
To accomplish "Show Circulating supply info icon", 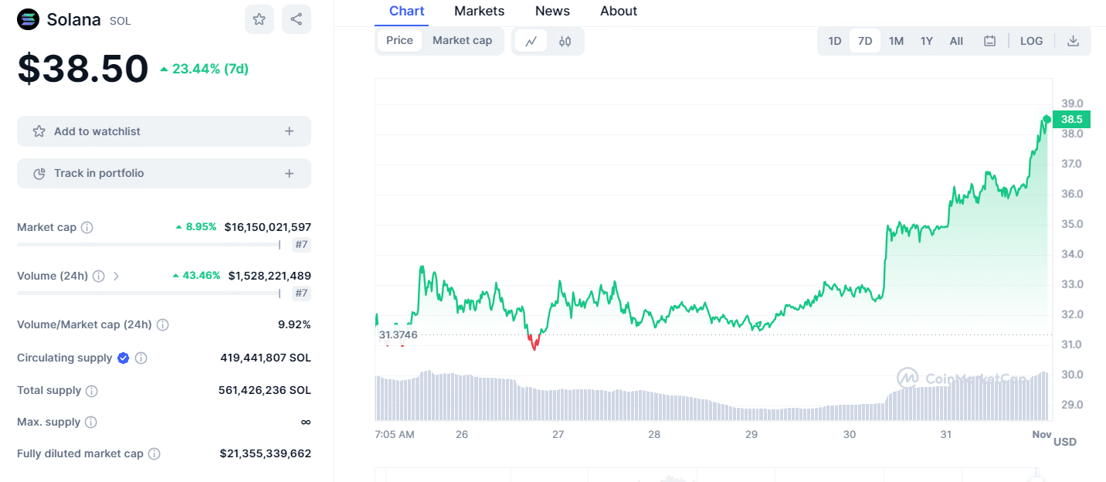I will [x=141, y=358].
